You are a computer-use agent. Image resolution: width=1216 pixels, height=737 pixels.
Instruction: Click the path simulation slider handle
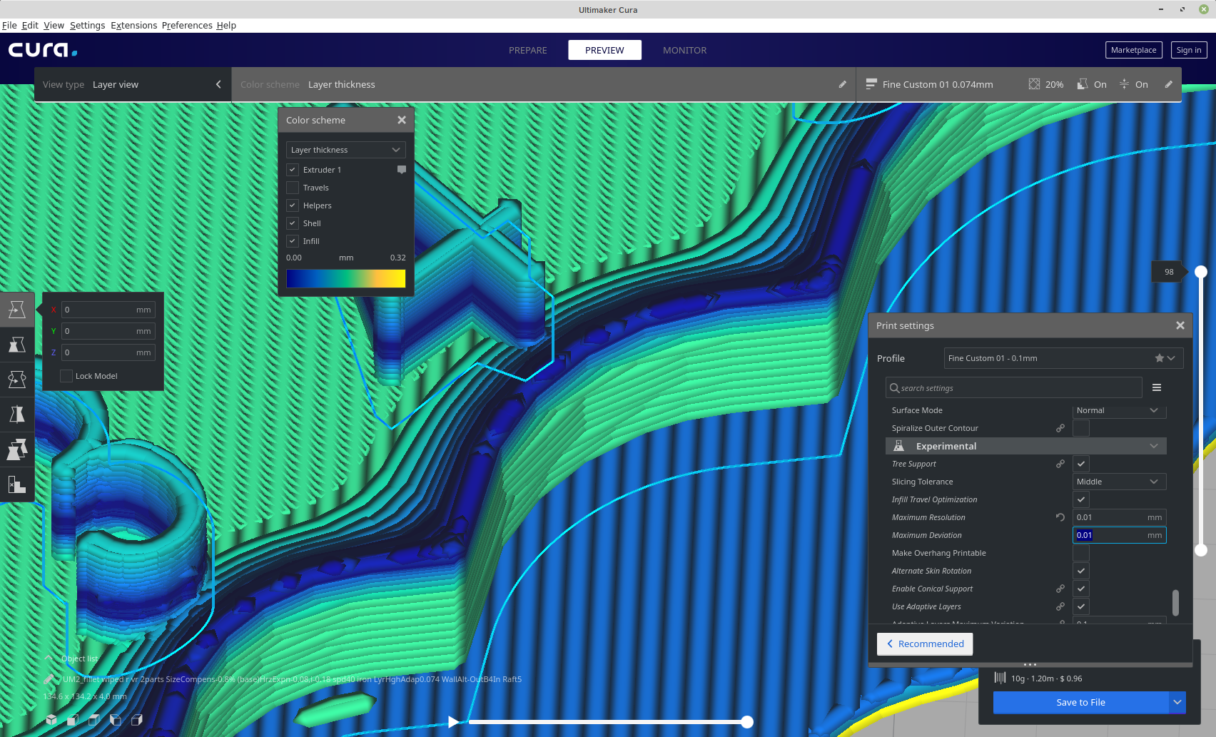click(747, 722)
